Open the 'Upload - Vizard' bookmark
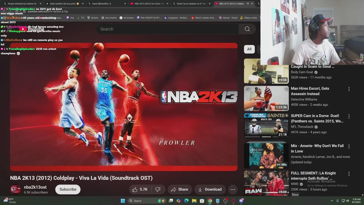The height and width of the screenshot is (205, 364). (228, 18)
